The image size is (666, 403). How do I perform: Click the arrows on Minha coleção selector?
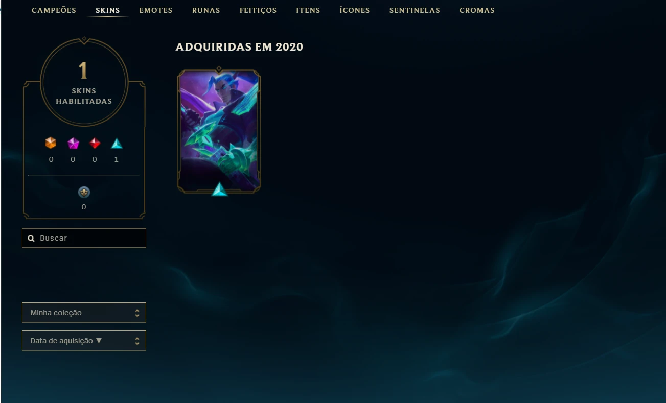(x=137, y=313)
